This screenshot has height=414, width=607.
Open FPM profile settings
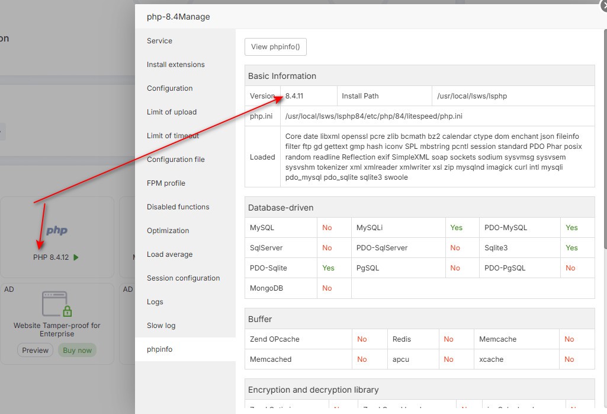166,183
